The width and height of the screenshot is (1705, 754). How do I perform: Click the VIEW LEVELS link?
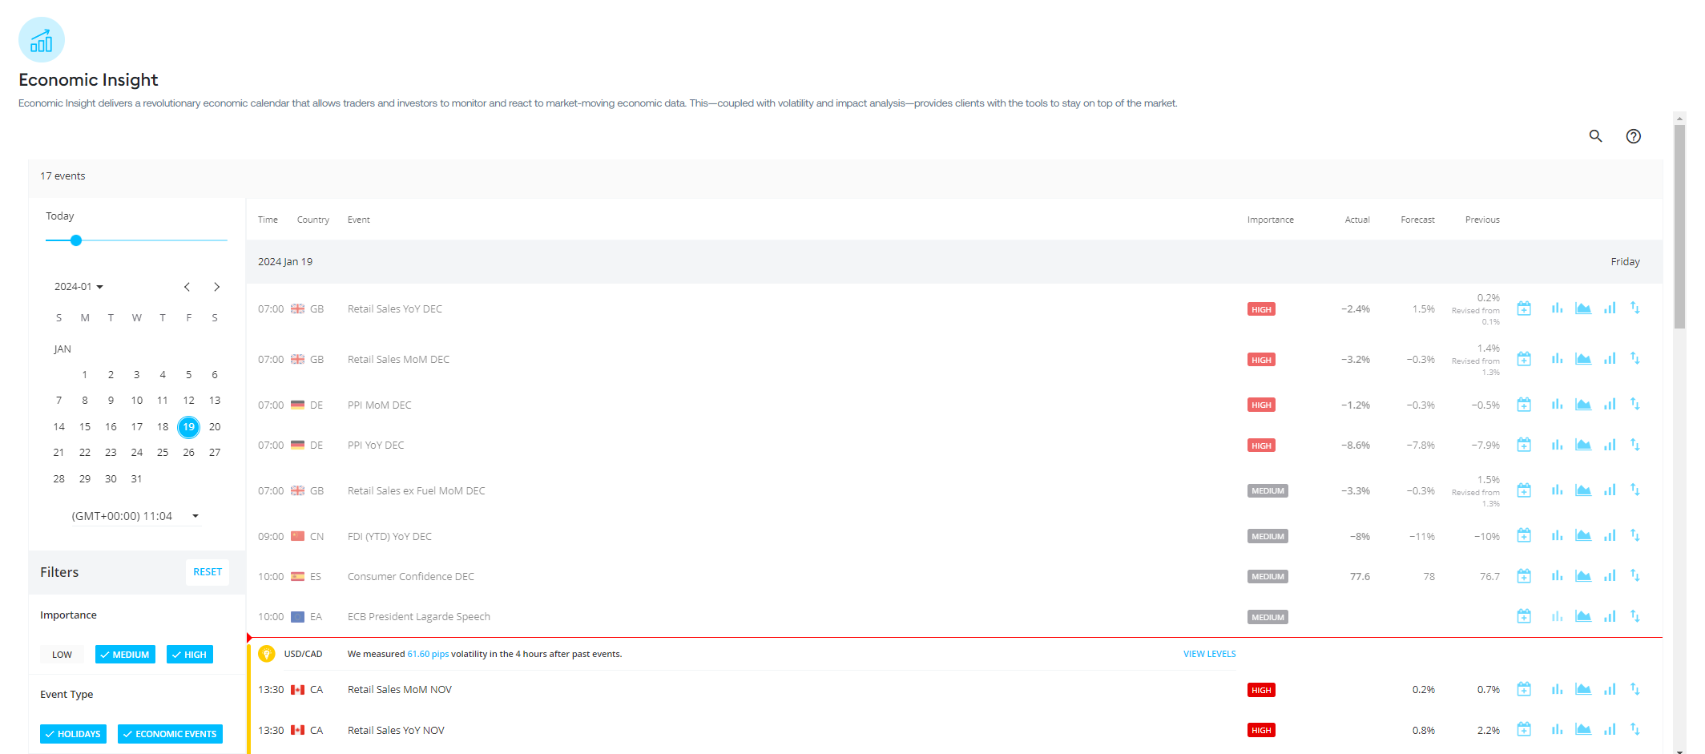coord(1209,654)
